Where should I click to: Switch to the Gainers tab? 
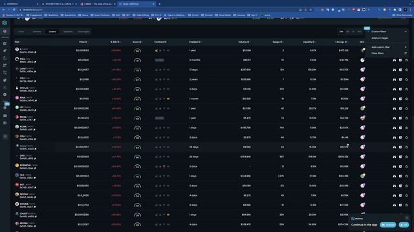pyautogui.click(x=37, y=32)
